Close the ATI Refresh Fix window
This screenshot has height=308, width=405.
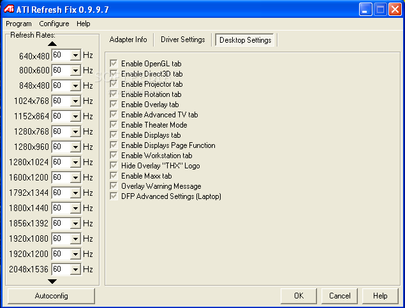[395, 10]
